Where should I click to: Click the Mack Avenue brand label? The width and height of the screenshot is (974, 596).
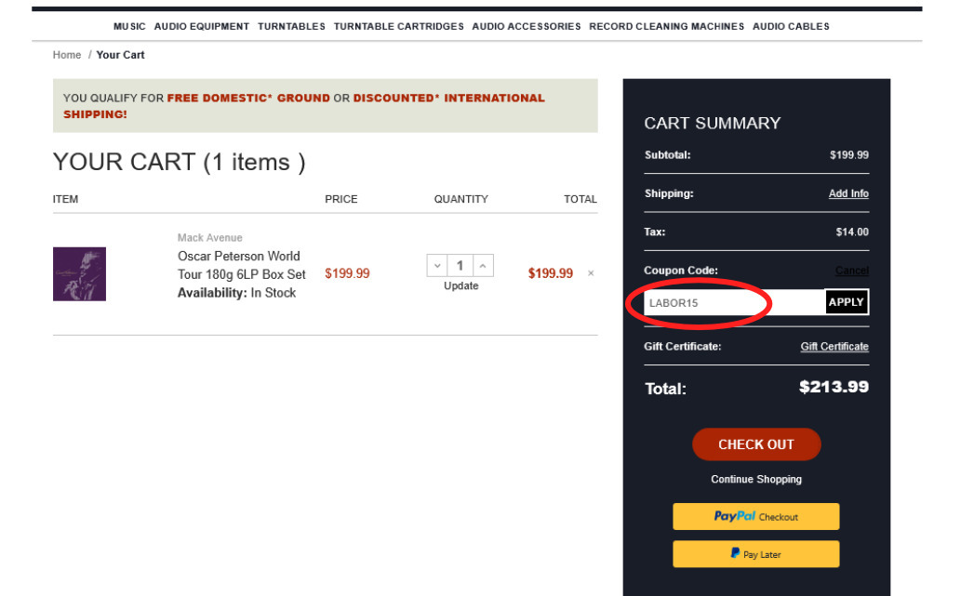pyautogui.click(x=210, y=238)
